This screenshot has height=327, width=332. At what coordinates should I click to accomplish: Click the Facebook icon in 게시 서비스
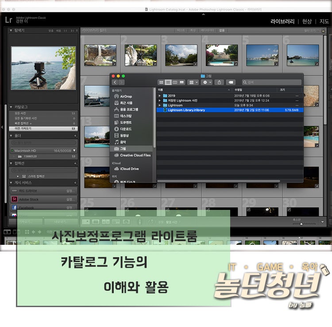[14, 207]
